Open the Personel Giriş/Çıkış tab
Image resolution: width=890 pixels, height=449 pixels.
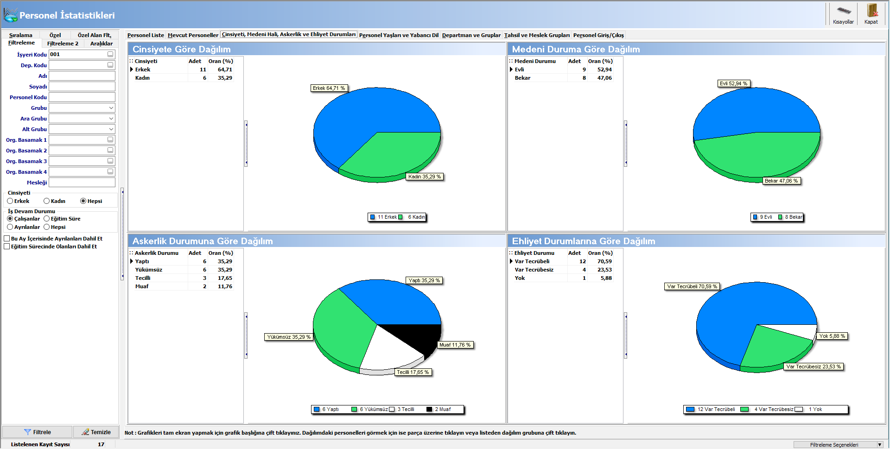click(x=598, y=35)
